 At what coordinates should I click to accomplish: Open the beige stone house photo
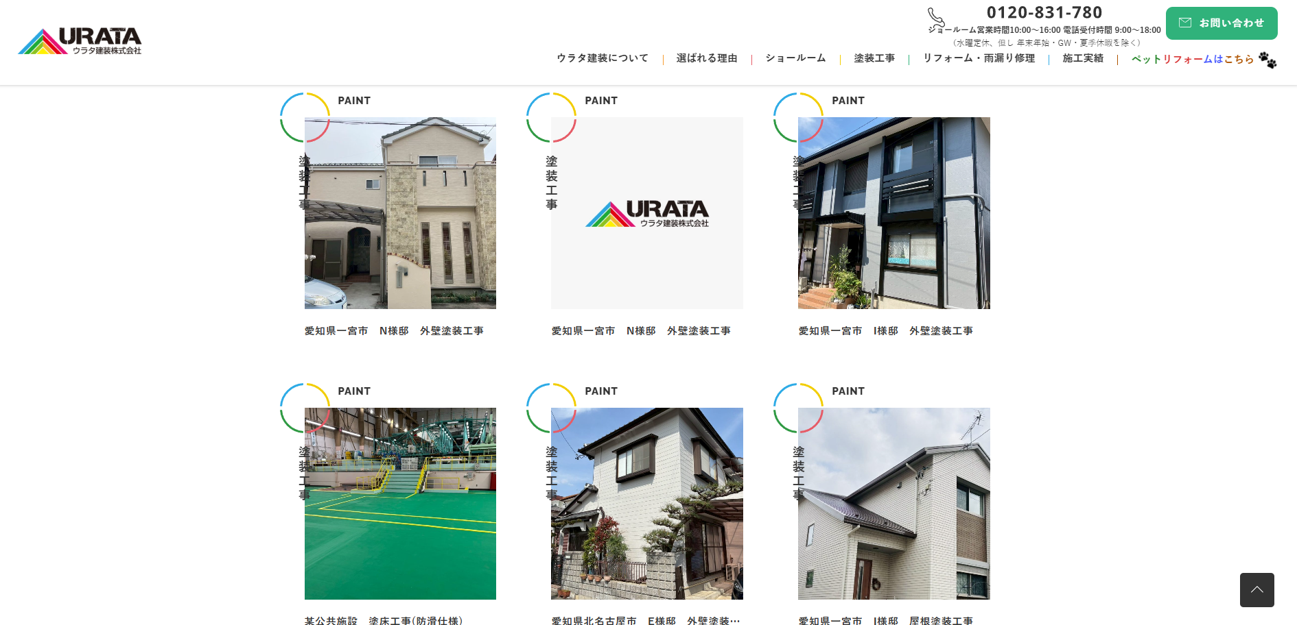pyautogui.click(x=400, y=213)
